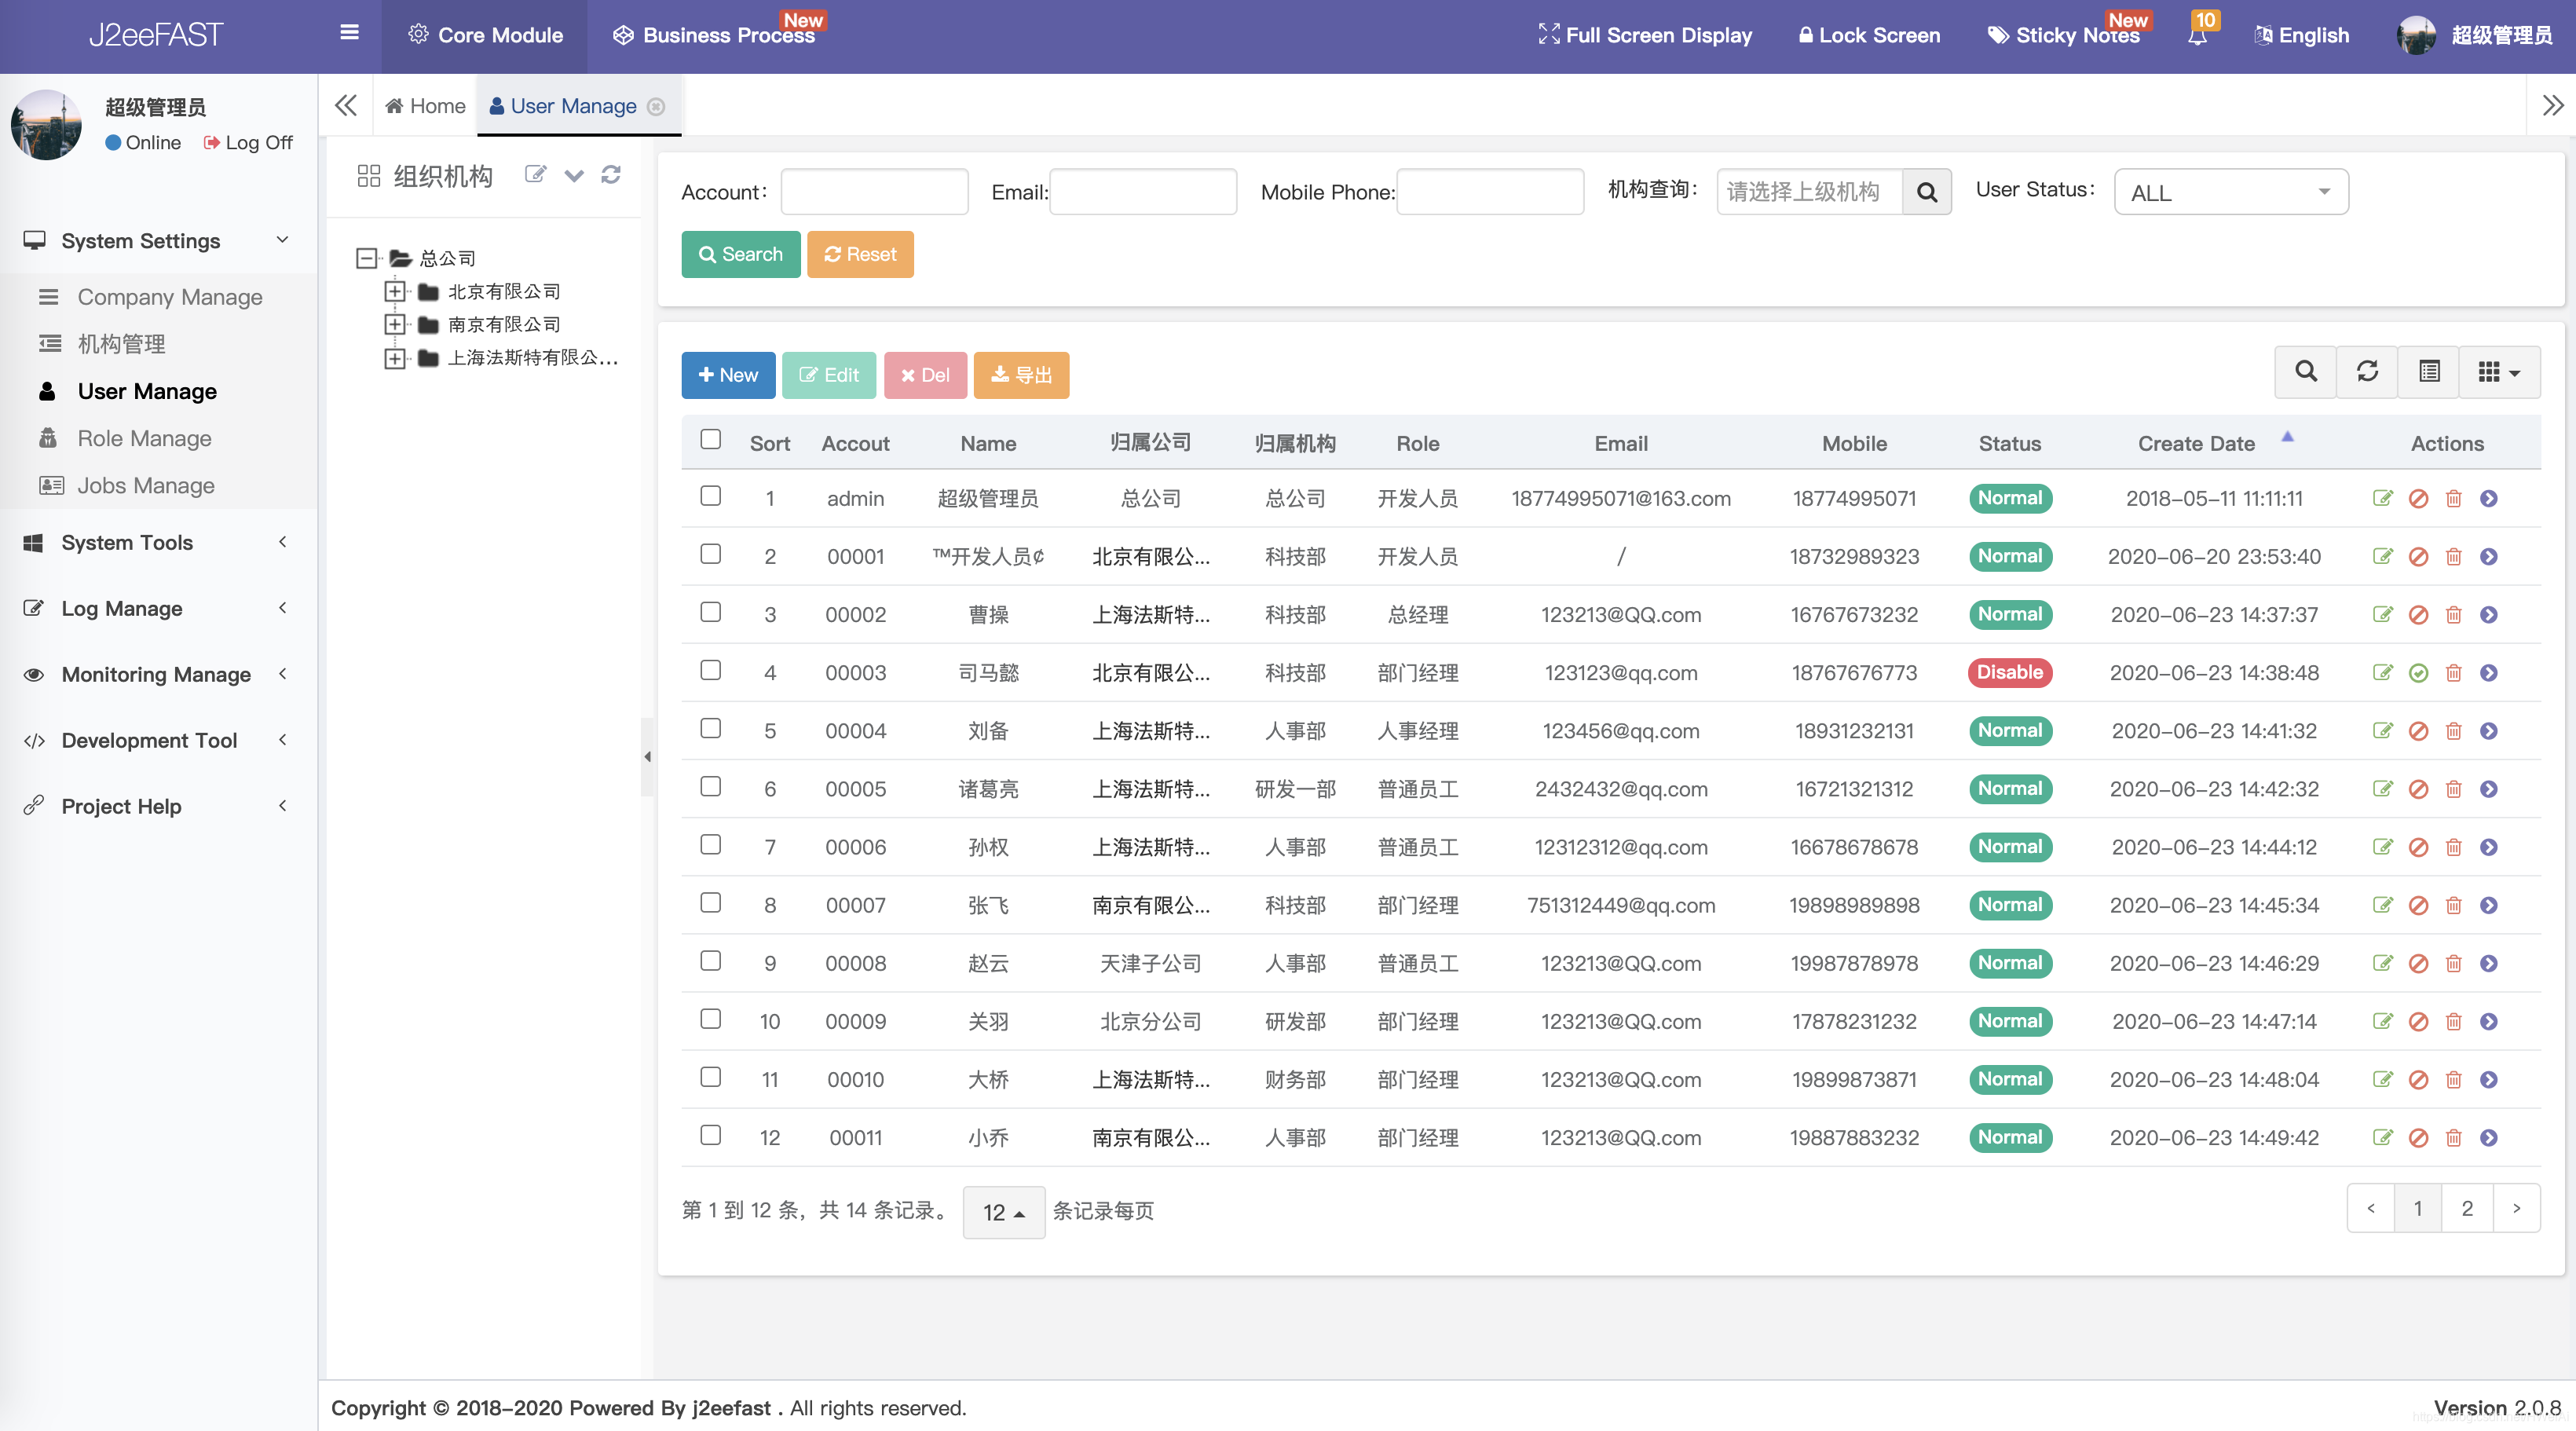2576x1431 pixels.
Task: Open the notifications bell icon
Action: 2197,37
